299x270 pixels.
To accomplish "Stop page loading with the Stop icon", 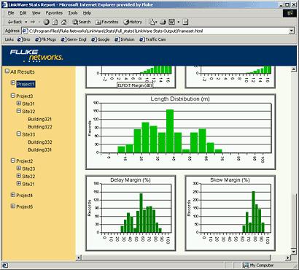I will [x=47, y=22].
